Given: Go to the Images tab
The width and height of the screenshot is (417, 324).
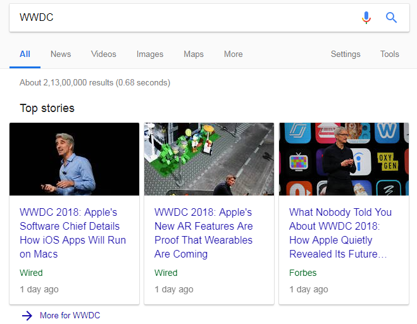Looking at the screenshot, I should [x=150, y=54].
